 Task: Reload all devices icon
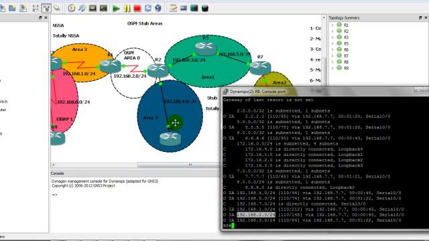148,8
